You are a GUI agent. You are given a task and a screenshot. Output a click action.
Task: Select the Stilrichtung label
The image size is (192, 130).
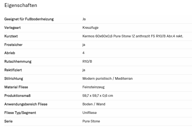14,78
